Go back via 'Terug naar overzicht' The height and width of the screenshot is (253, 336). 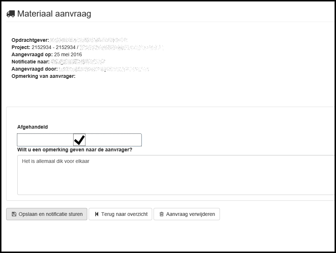click(x=120, y=214)
